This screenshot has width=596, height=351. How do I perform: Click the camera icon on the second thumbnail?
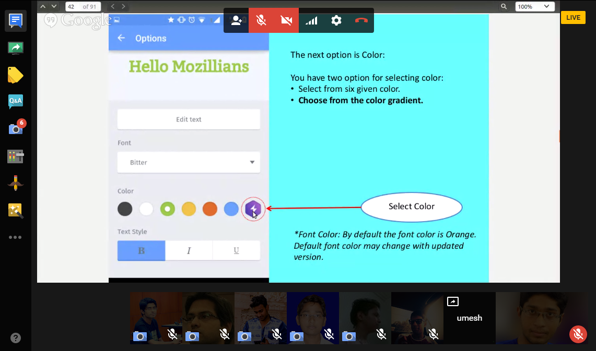pyautogui.click(x=192, y=336)
